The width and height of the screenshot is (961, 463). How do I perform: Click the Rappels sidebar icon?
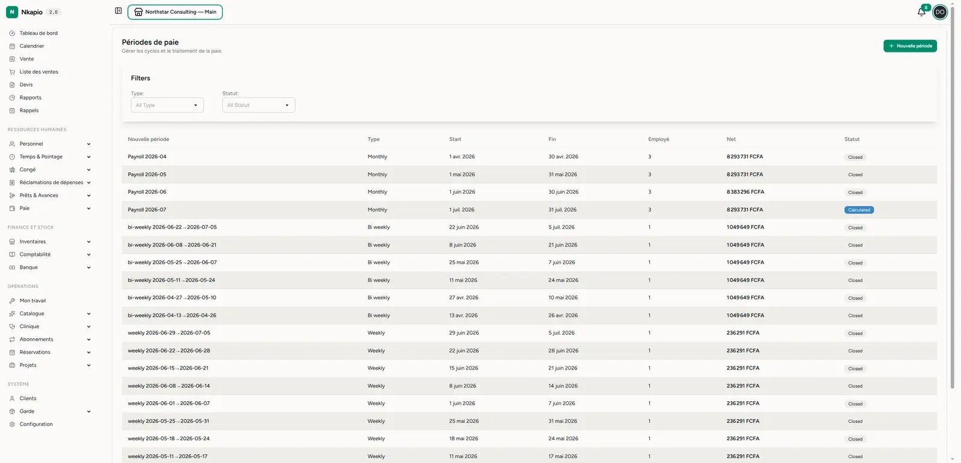coord(12,110)
